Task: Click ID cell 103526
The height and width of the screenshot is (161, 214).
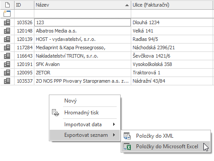Action: point(24,22)
